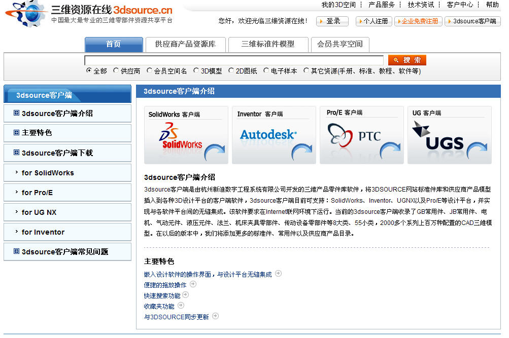Click the 三维资源在线 3dsource.cn site title
The height and width of the screenshot is (338, 509).
pos(111,10)
